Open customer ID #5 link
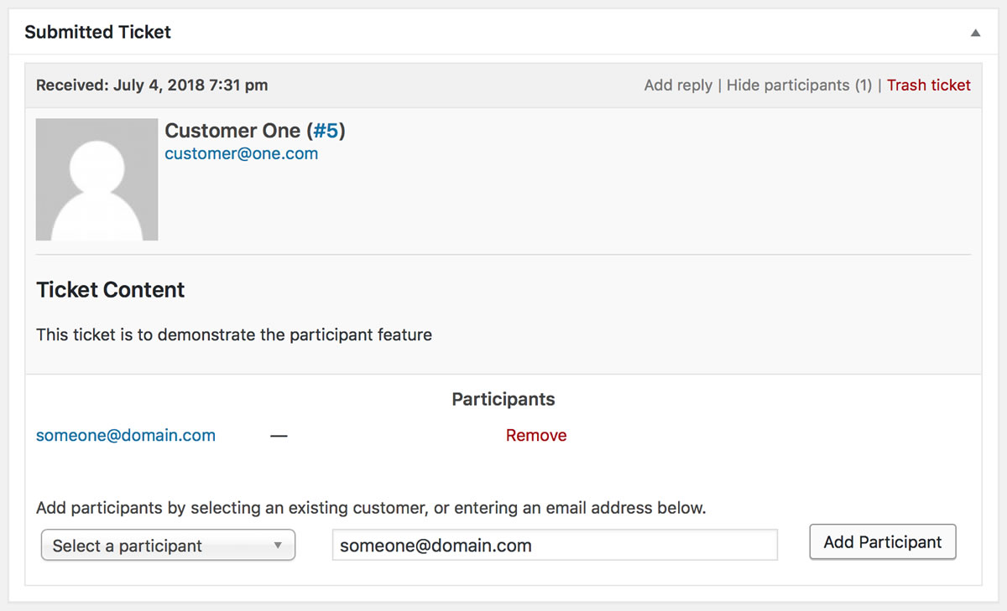 (x=326, y=131)
